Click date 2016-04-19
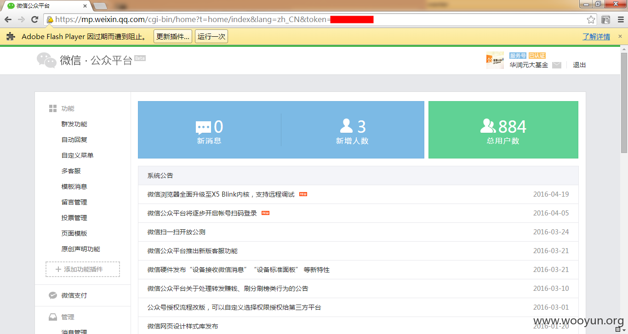The image size is (628, 334). tap(551, 194)
